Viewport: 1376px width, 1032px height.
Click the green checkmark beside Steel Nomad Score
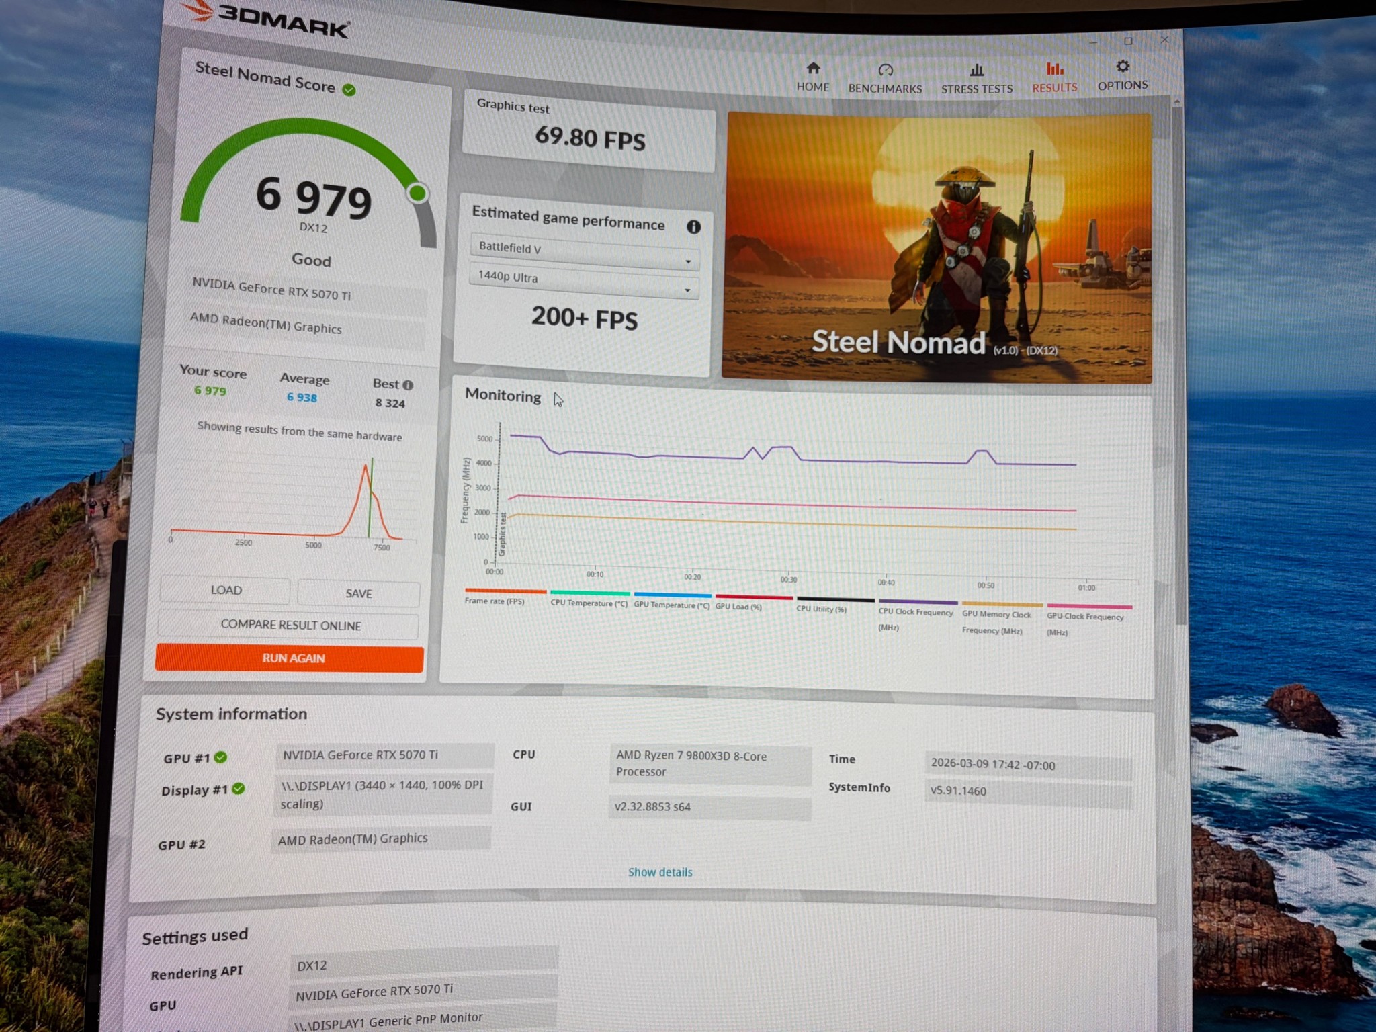click(x=349, y=89)
